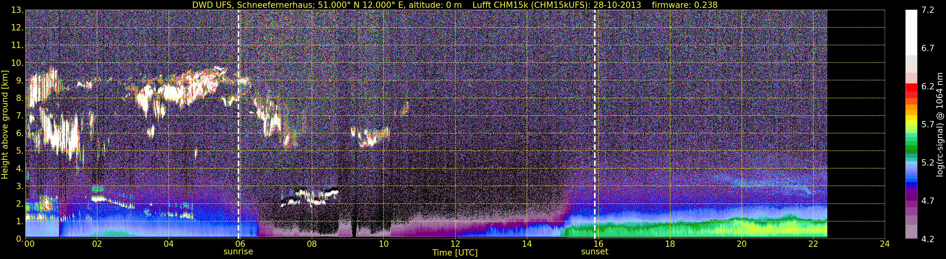Click height axis tick label '8.'
The height and width of the screenshot is (259, 946).
(19, 98)
